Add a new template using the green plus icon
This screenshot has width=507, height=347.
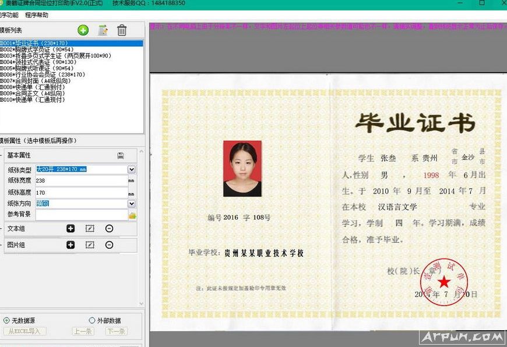83,30
